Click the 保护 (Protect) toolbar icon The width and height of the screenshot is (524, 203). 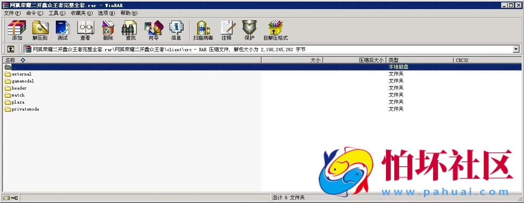point(249,30)
